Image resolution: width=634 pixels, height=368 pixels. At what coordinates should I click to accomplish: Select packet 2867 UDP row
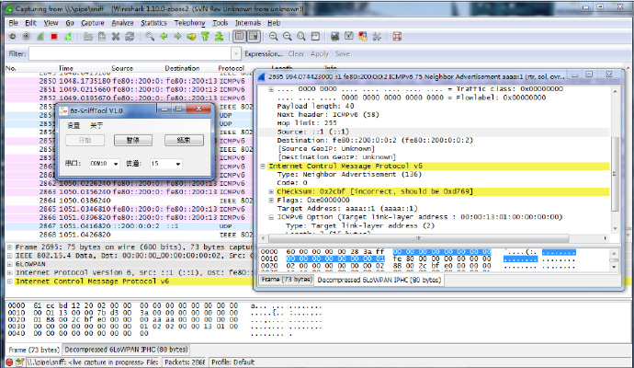click(x=130, y=226)
